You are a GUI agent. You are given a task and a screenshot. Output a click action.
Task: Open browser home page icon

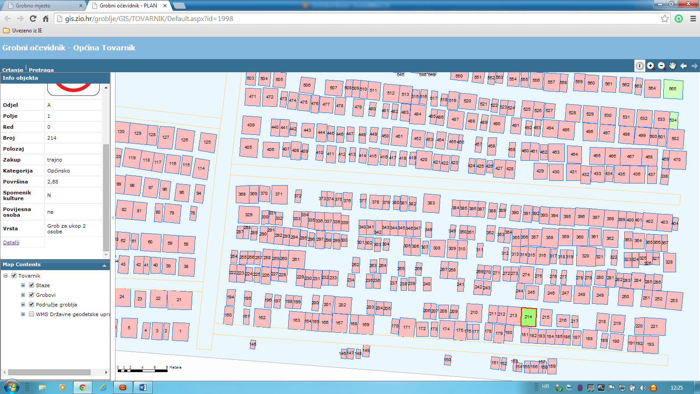click(x=45, y=18)
